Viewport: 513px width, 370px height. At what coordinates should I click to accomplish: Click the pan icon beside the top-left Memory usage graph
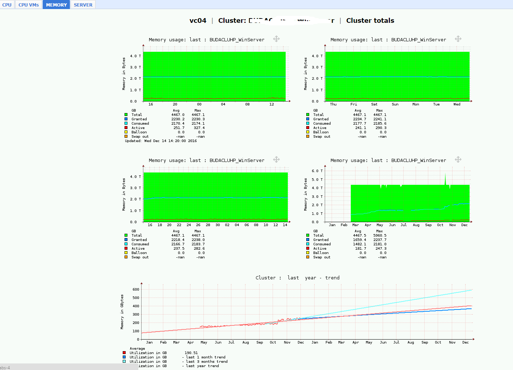pos(276,39)
